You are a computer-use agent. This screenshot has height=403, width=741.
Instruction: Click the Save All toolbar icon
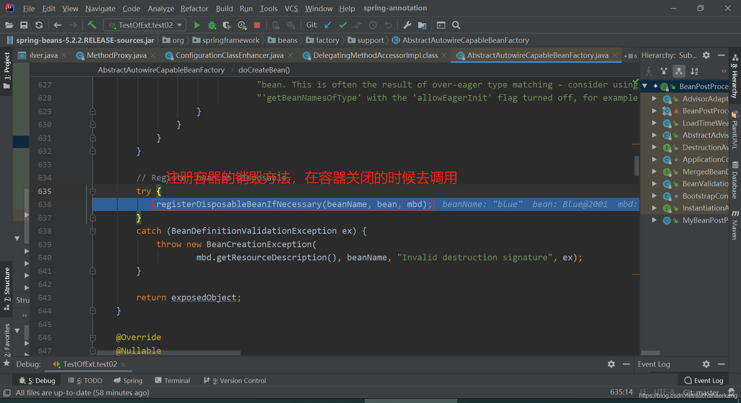(x=24, y=25)
